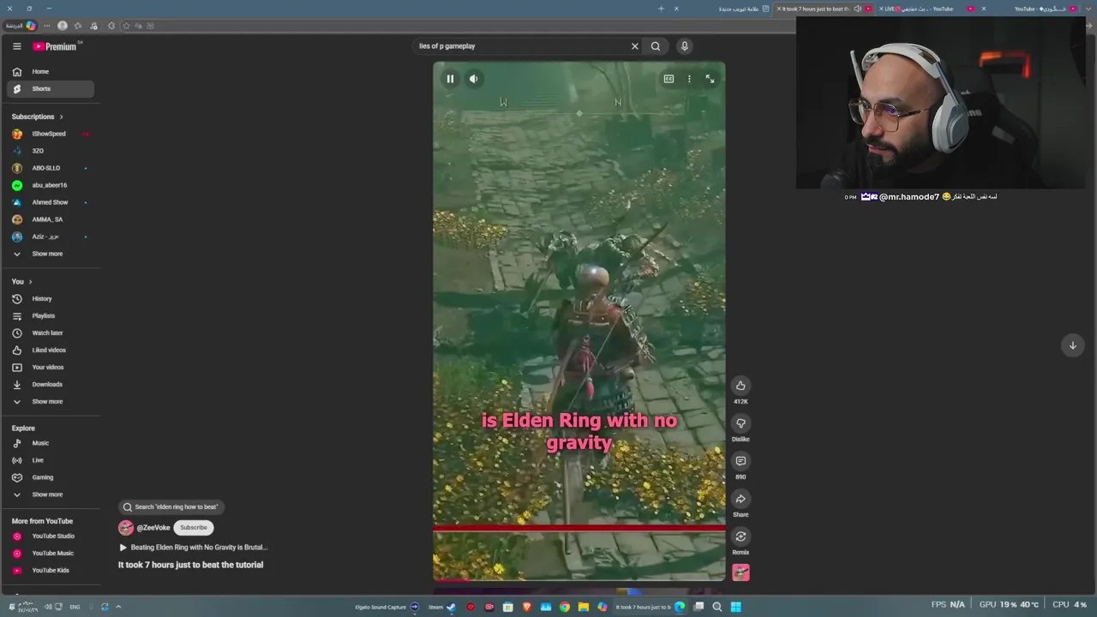Open a new browser tab with the plus

(661, 9)
